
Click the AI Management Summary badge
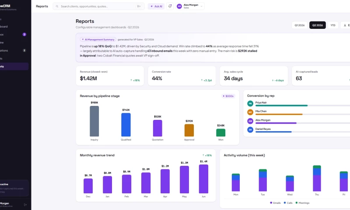98,39
